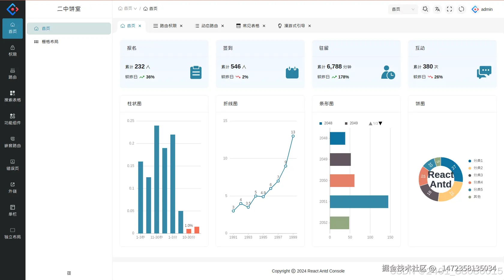
Task: Enter fullscreen mode via header icon
Action: click(449, 9)
